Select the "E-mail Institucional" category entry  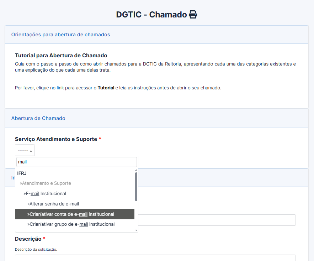45,194
